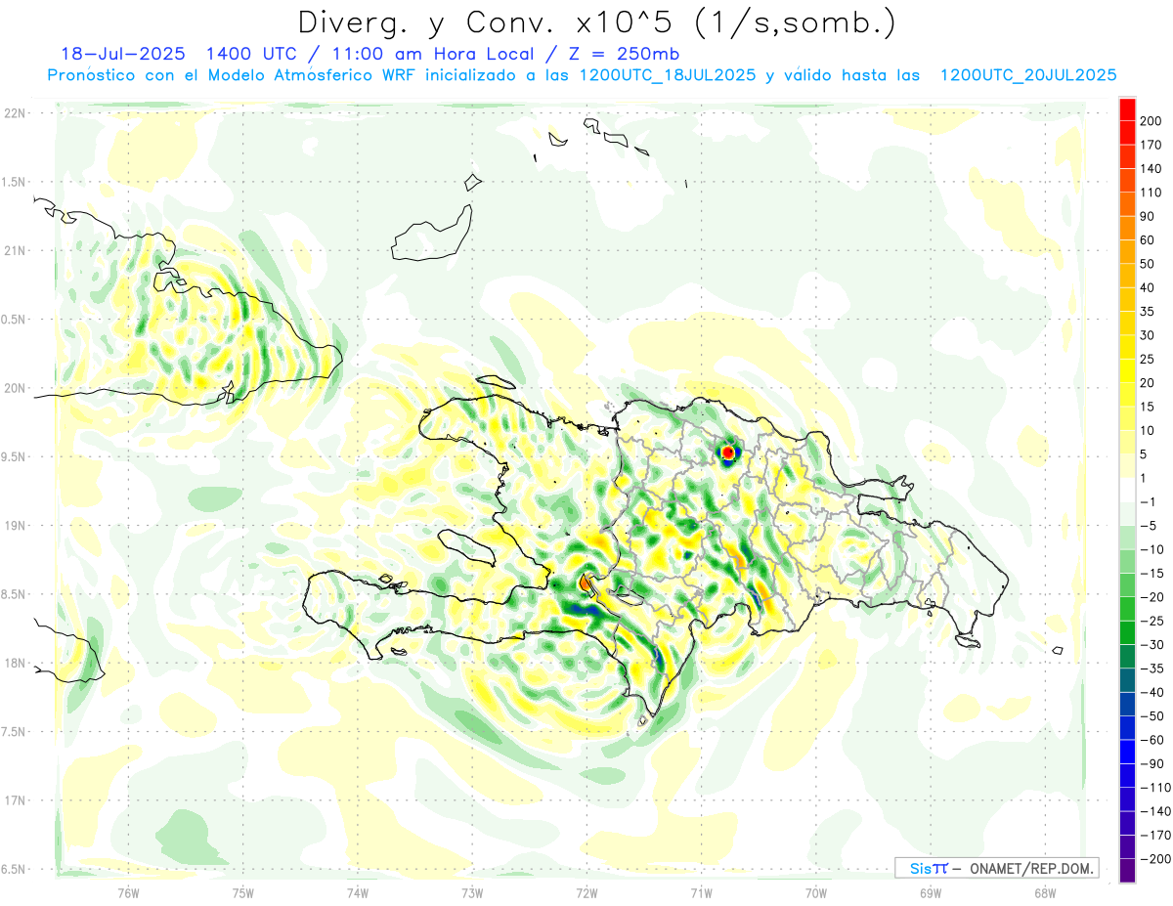Click the '-110' color scale value
The image size is (1173, 906).
[1155, 788]
